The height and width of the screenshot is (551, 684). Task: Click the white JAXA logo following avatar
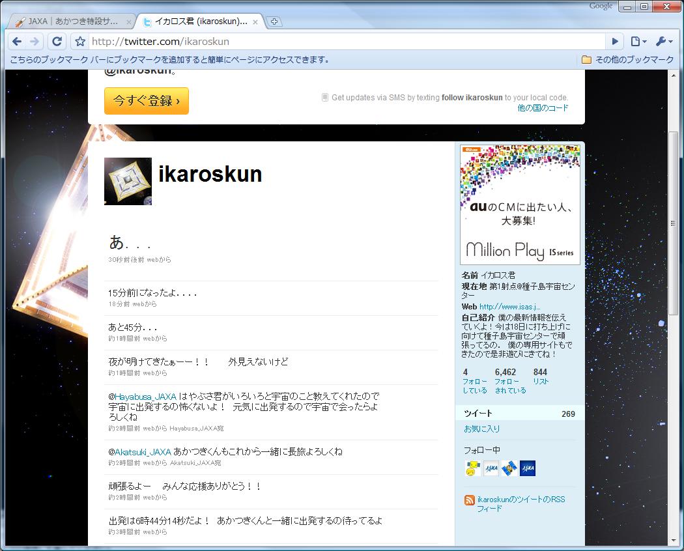pyautogui.click(x=491, y=468)
